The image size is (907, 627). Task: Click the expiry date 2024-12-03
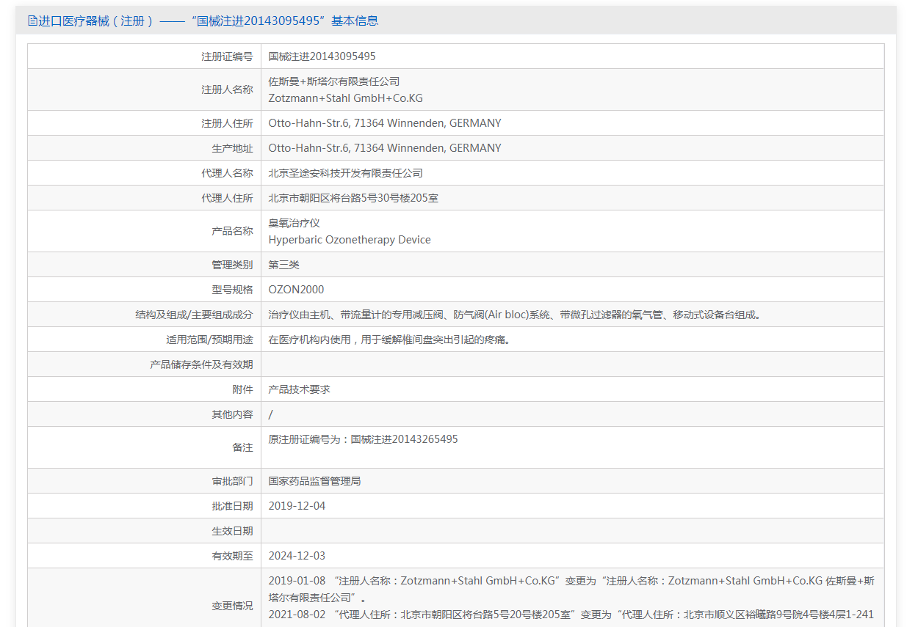click(x=297, y=556)
